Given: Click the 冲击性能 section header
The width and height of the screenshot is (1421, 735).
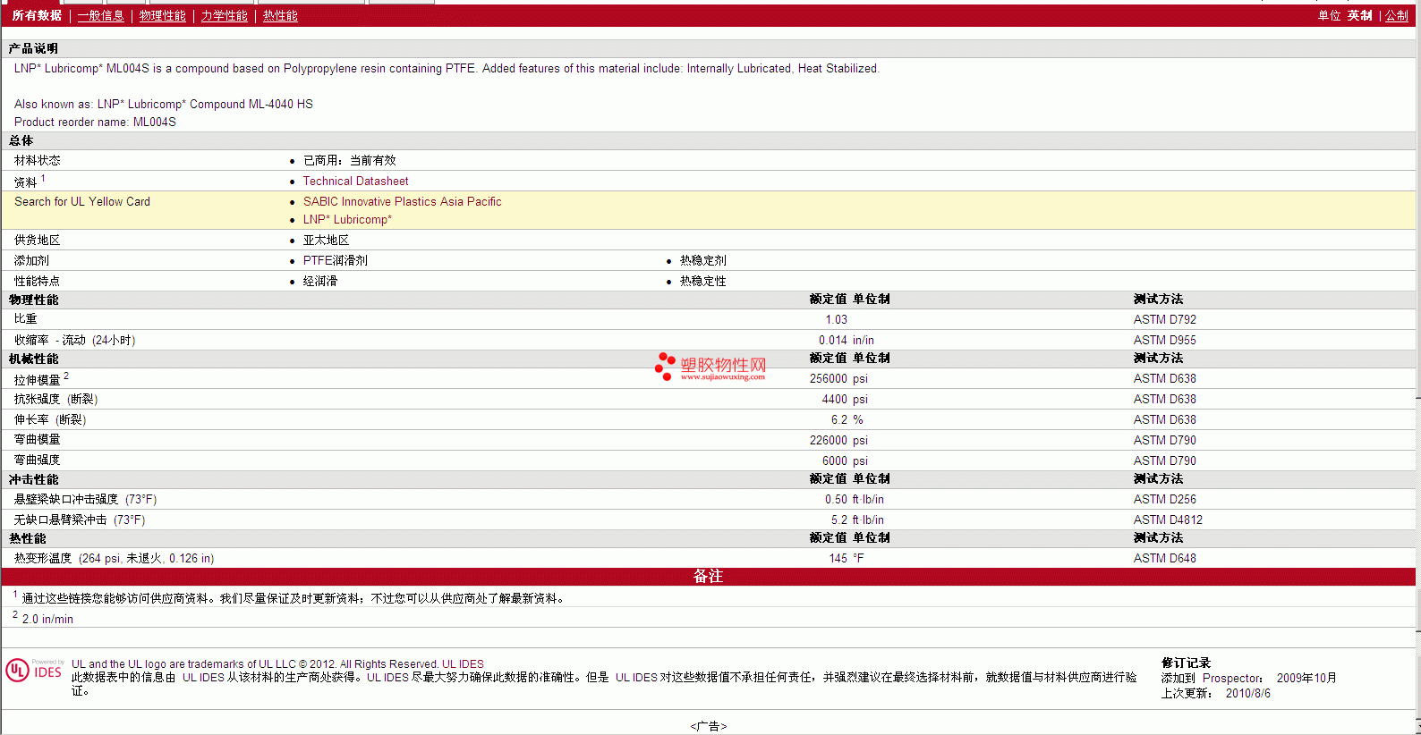Looking at the screenshot, I should click(34, 480).
